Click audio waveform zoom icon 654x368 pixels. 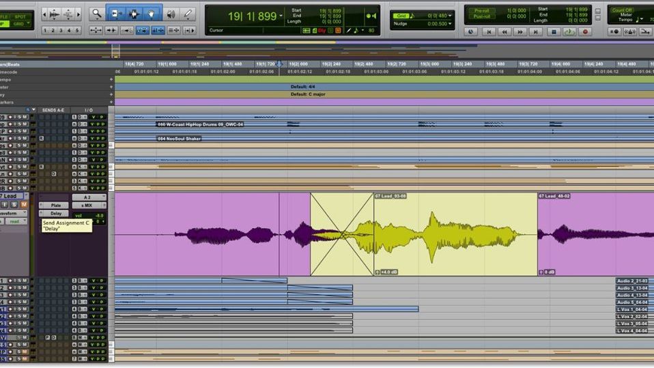tap(55, 14)
